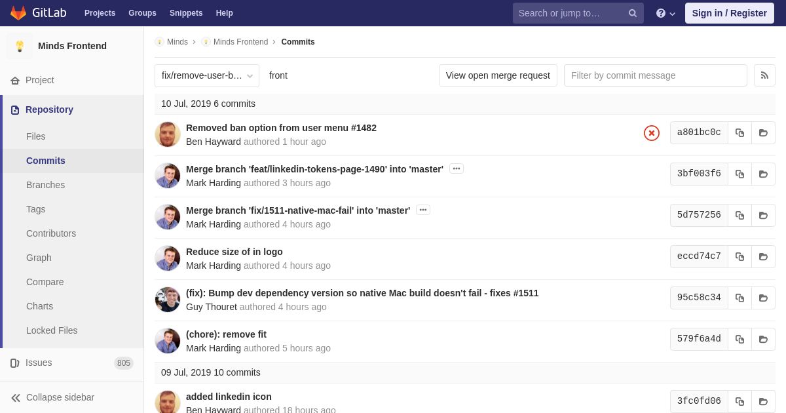Copy commit SHA eccd74c7 to clipboard
This screenshot has width=786, height=413.
click(x=739, y=256)
